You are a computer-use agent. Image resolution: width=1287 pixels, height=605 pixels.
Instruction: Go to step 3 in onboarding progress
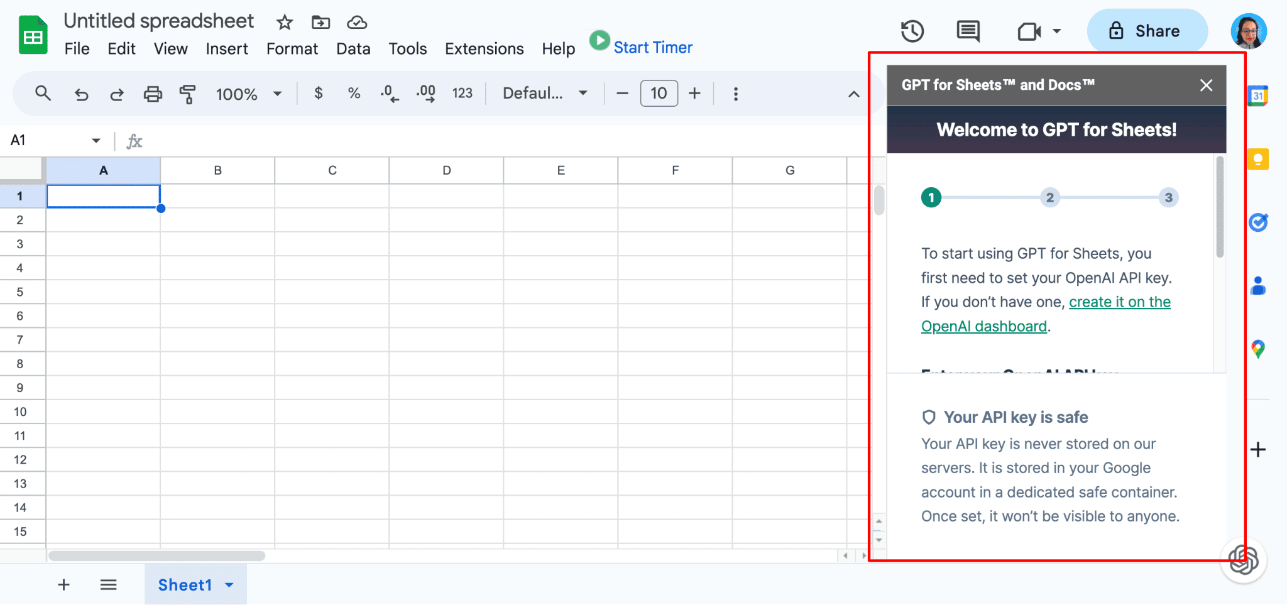[1168, 197]
